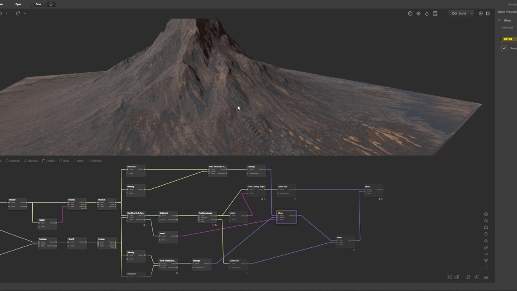Click the Mixer quick node shortcut

pos(78,161)
